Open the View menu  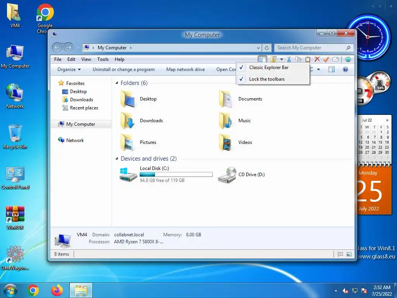(86, 59)
